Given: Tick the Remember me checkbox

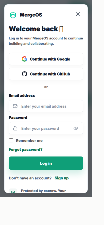Looking at the screenshot, I should pos(11,141).
